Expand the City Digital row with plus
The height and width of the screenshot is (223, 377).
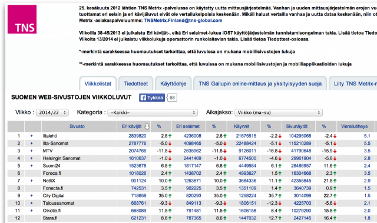tap(31, 195)
